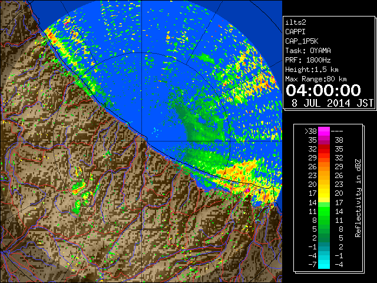Click the 'ilts2' label in info box

296,22
